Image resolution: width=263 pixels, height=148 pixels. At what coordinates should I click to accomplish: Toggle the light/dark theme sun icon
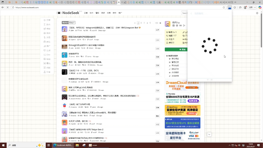click(x=257, y=13)
